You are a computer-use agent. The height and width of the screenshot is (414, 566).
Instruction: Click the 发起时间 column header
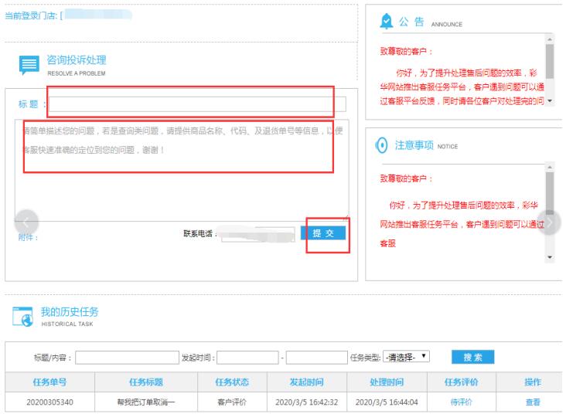[x=307, y=382]
